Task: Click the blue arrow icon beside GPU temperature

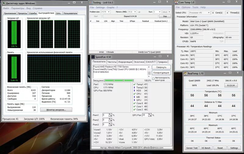Action: coord(134,100)
